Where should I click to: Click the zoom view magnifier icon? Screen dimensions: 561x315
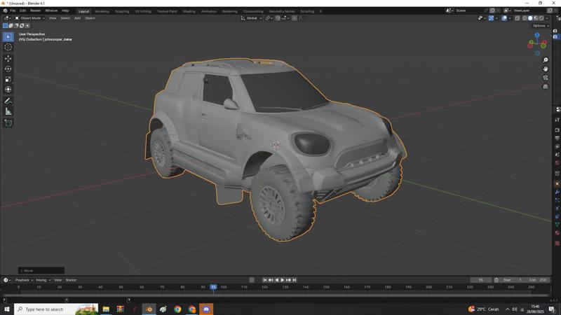click(546, 60)
